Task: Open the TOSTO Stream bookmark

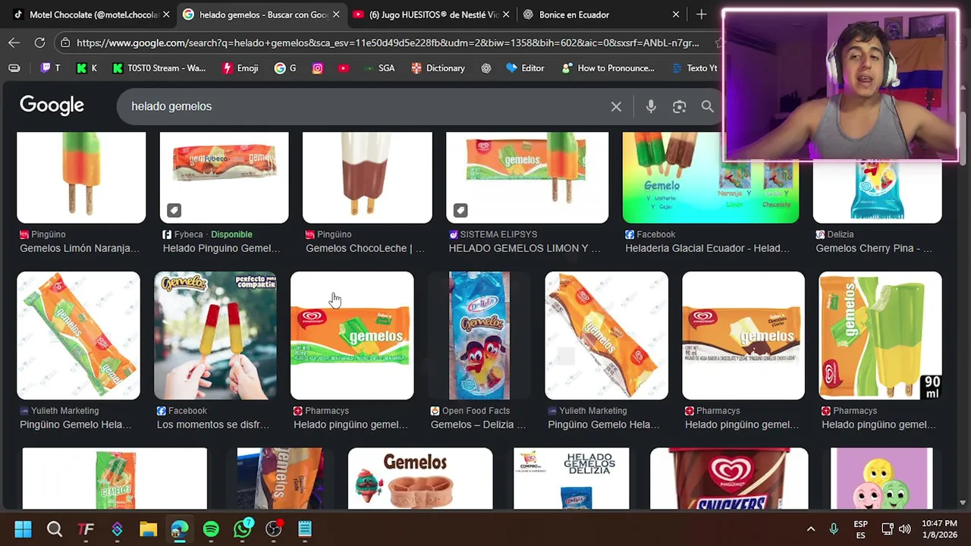Action: pos(159,68)
